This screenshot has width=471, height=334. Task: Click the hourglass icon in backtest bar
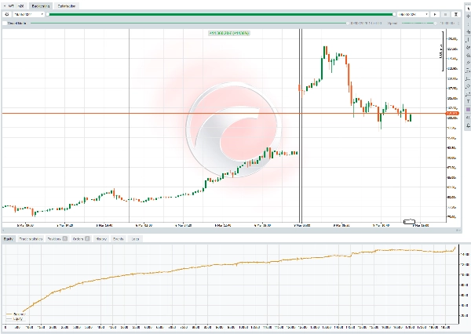click(456, 14)
